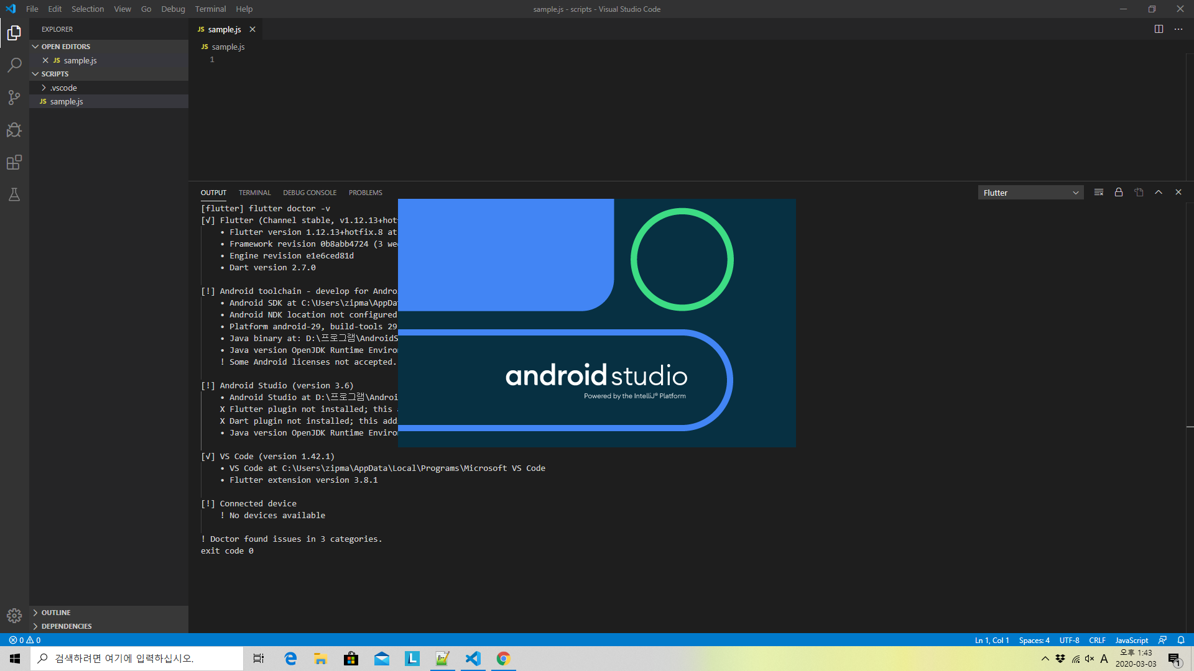
Task: Open Microsoft Edge from taskbar
Action: tap(290, 659)
